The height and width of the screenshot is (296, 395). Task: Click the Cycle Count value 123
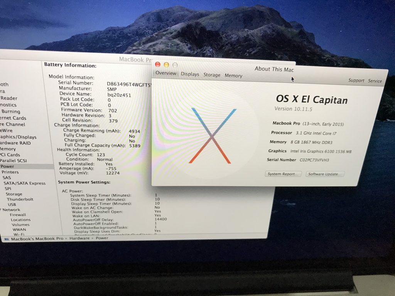[101, 155]
